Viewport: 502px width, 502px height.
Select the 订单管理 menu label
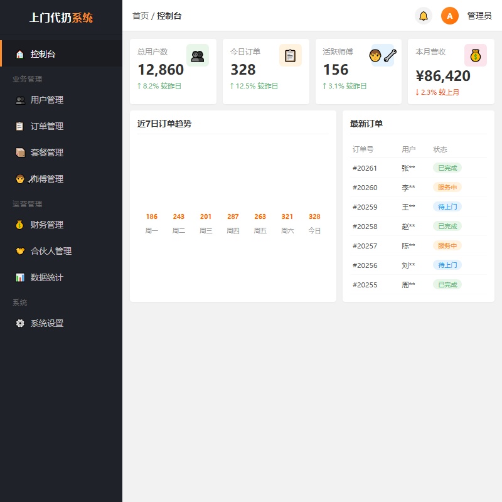(x=46, y=126)
